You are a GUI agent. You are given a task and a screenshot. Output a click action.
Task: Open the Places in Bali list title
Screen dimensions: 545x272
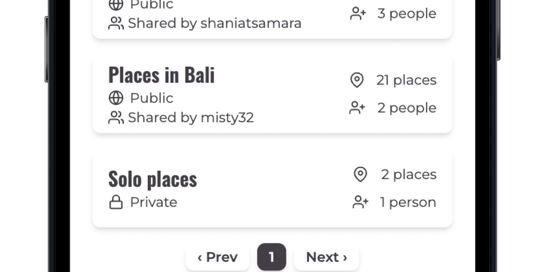tap(161, 75)
